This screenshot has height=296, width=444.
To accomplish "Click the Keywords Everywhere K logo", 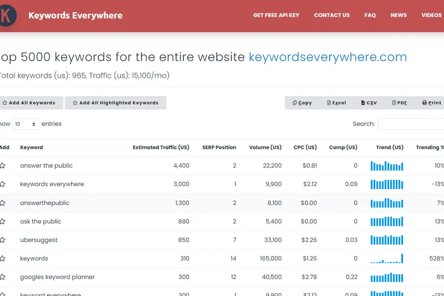I will coord(8,16).
